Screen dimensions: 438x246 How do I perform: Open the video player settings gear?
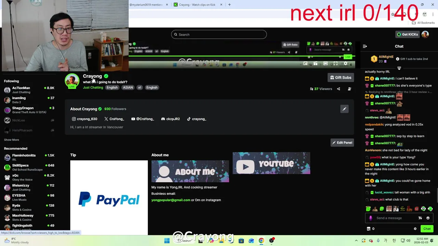346,64
